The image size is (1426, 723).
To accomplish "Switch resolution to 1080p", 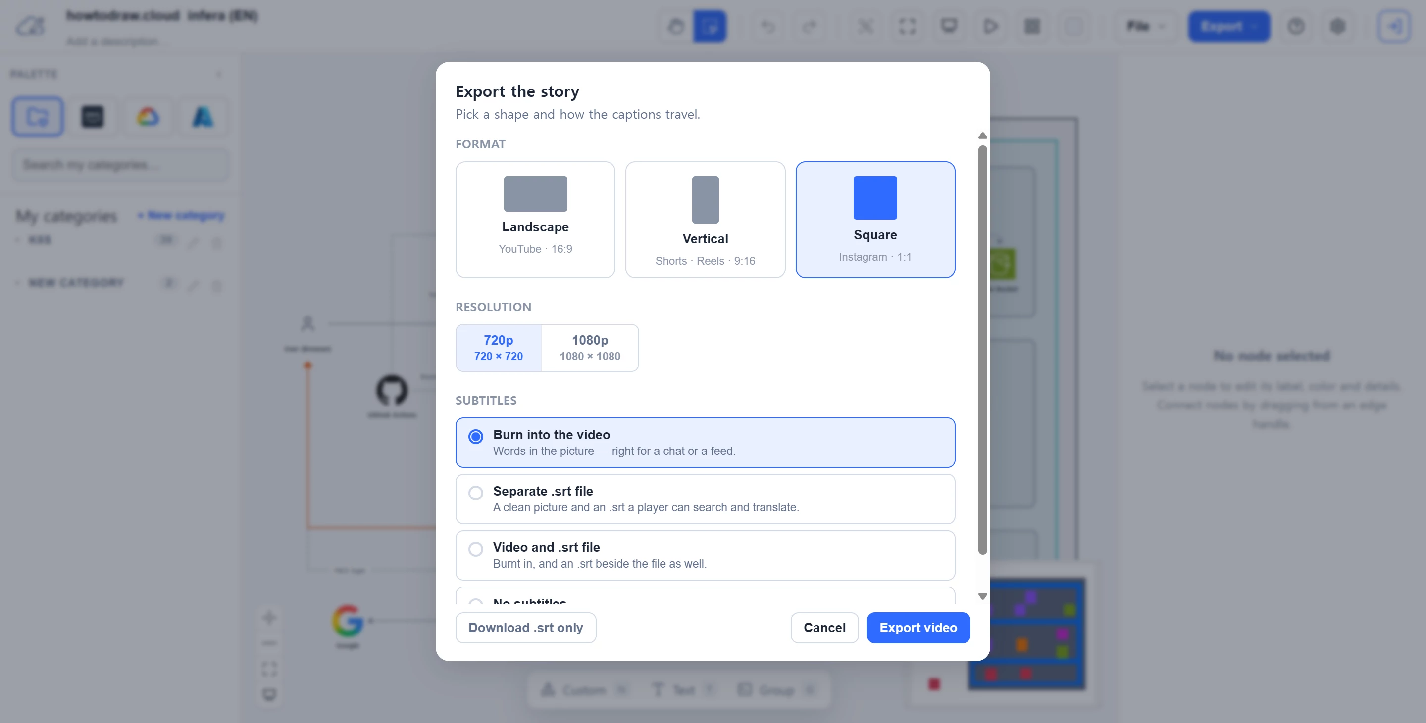I will click(x=590, y=348).
